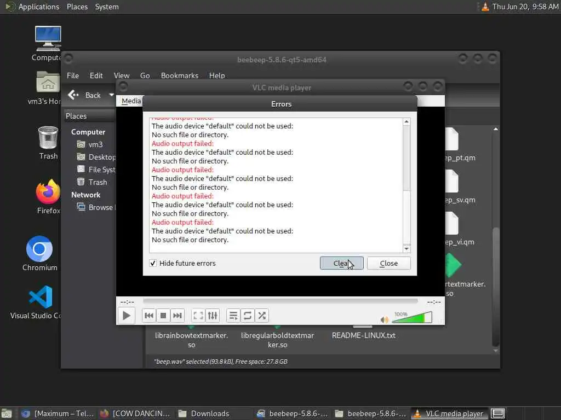
Task: Mute audio with VLC speaker icon
Action: pos(384,319)
